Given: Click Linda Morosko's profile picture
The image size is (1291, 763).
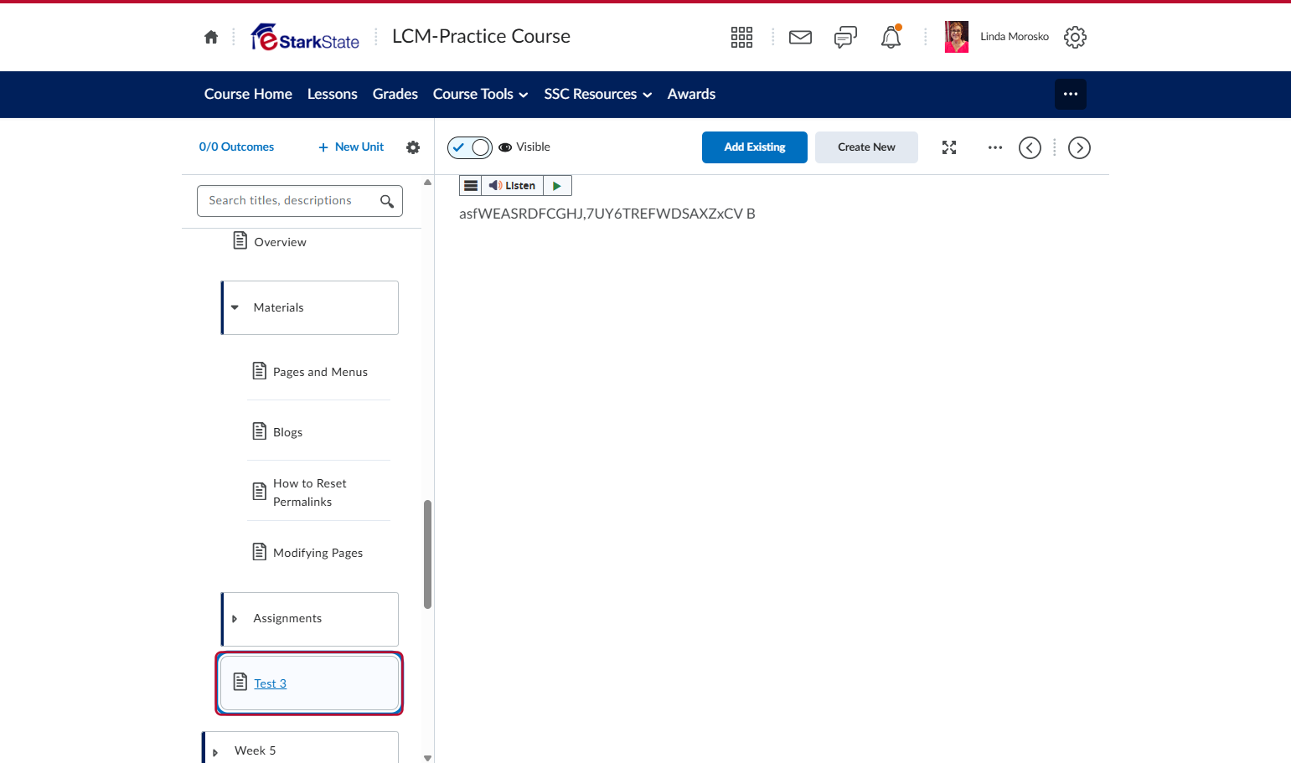Looking at the screenshot, I should coord(957,37).
